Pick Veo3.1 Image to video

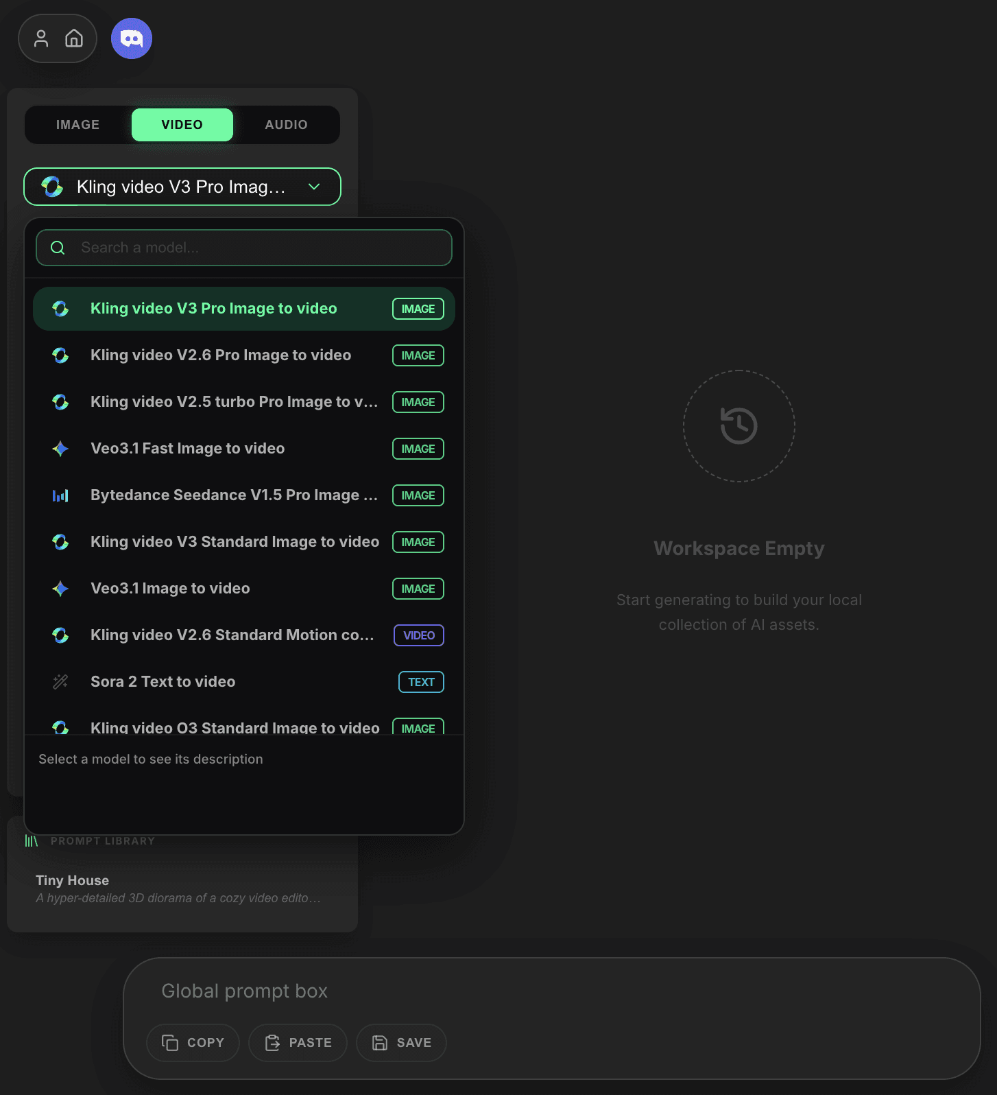coord(244,589)
